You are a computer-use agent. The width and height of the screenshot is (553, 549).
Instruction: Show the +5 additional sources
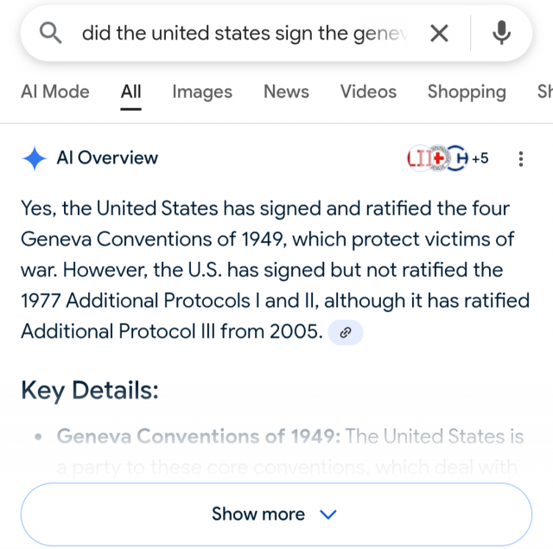coord(480,158)
